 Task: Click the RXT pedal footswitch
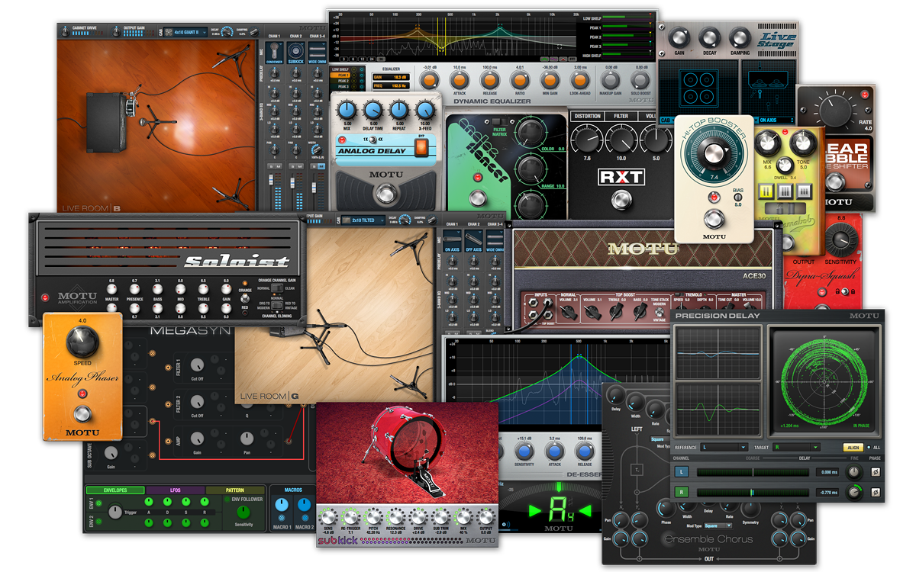pyautogui.click(x=622, y=201)
